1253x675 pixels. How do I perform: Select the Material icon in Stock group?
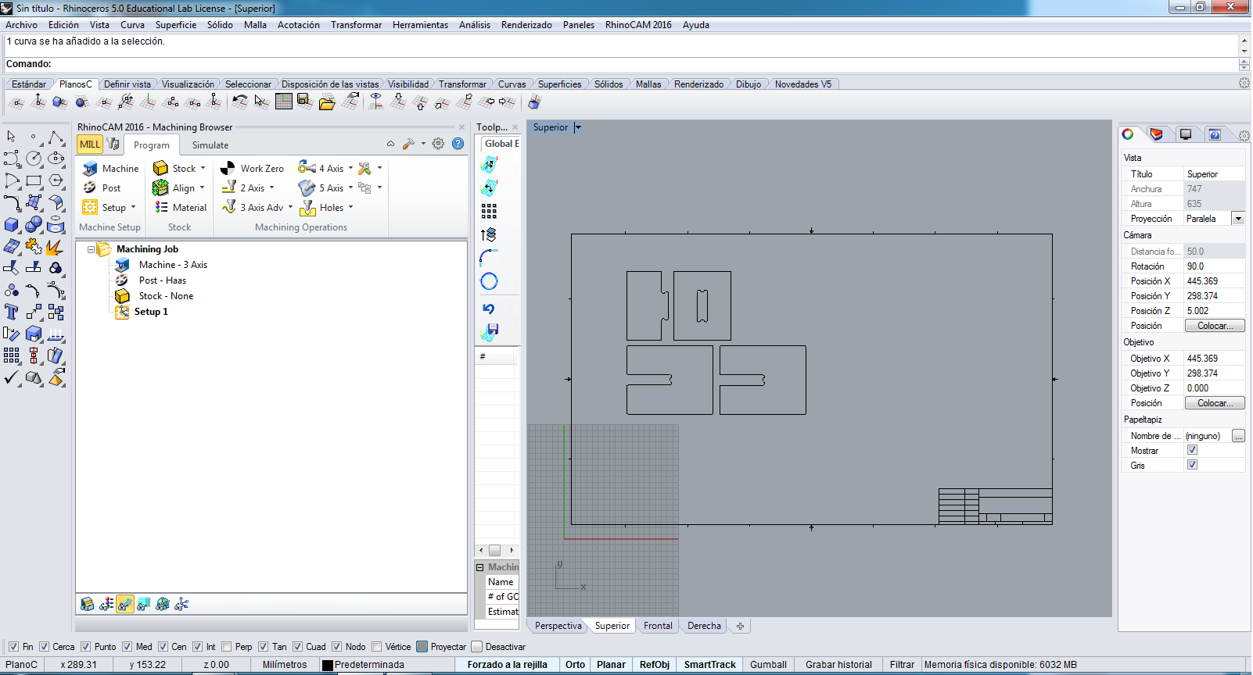[161, 208]
